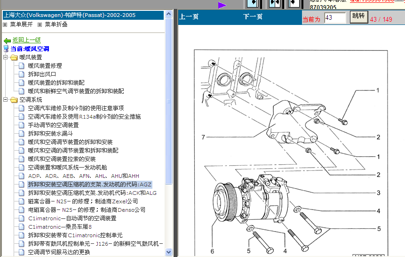Image resolution: width=405 pixels, height=257 pixels.
Task: Click the tree panel scrollbar down arrow
Action: [169, 252]
